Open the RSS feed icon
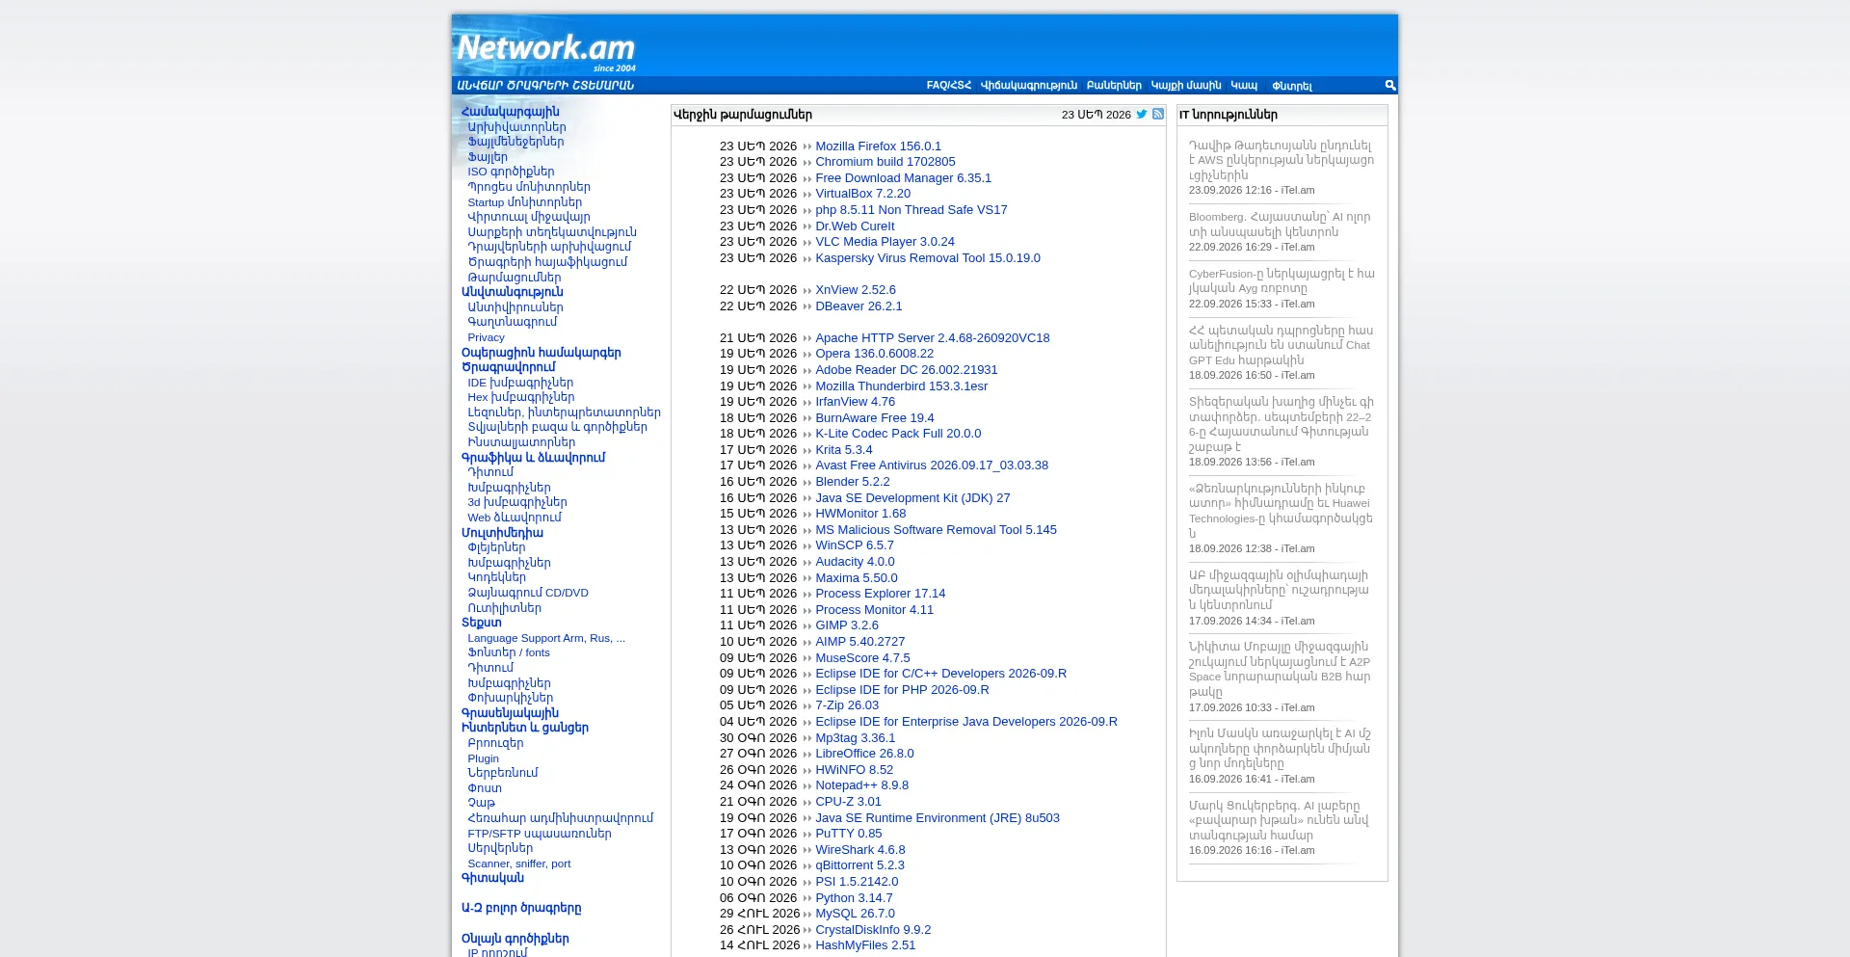Image resolution: width=1850 pixels, height=957 pixels. click(x=1158, y=114)
